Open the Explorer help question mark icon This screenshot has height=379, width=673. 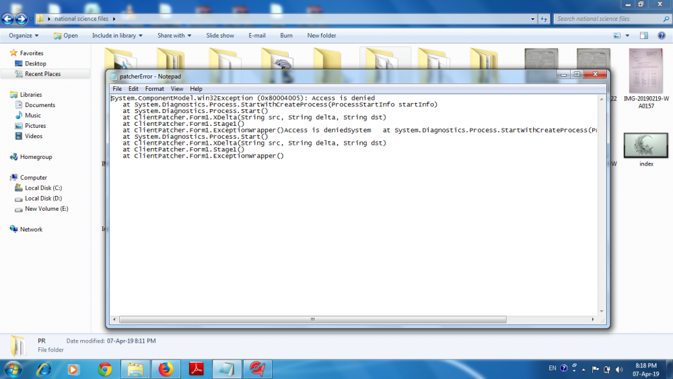click(x=662, y=36)
